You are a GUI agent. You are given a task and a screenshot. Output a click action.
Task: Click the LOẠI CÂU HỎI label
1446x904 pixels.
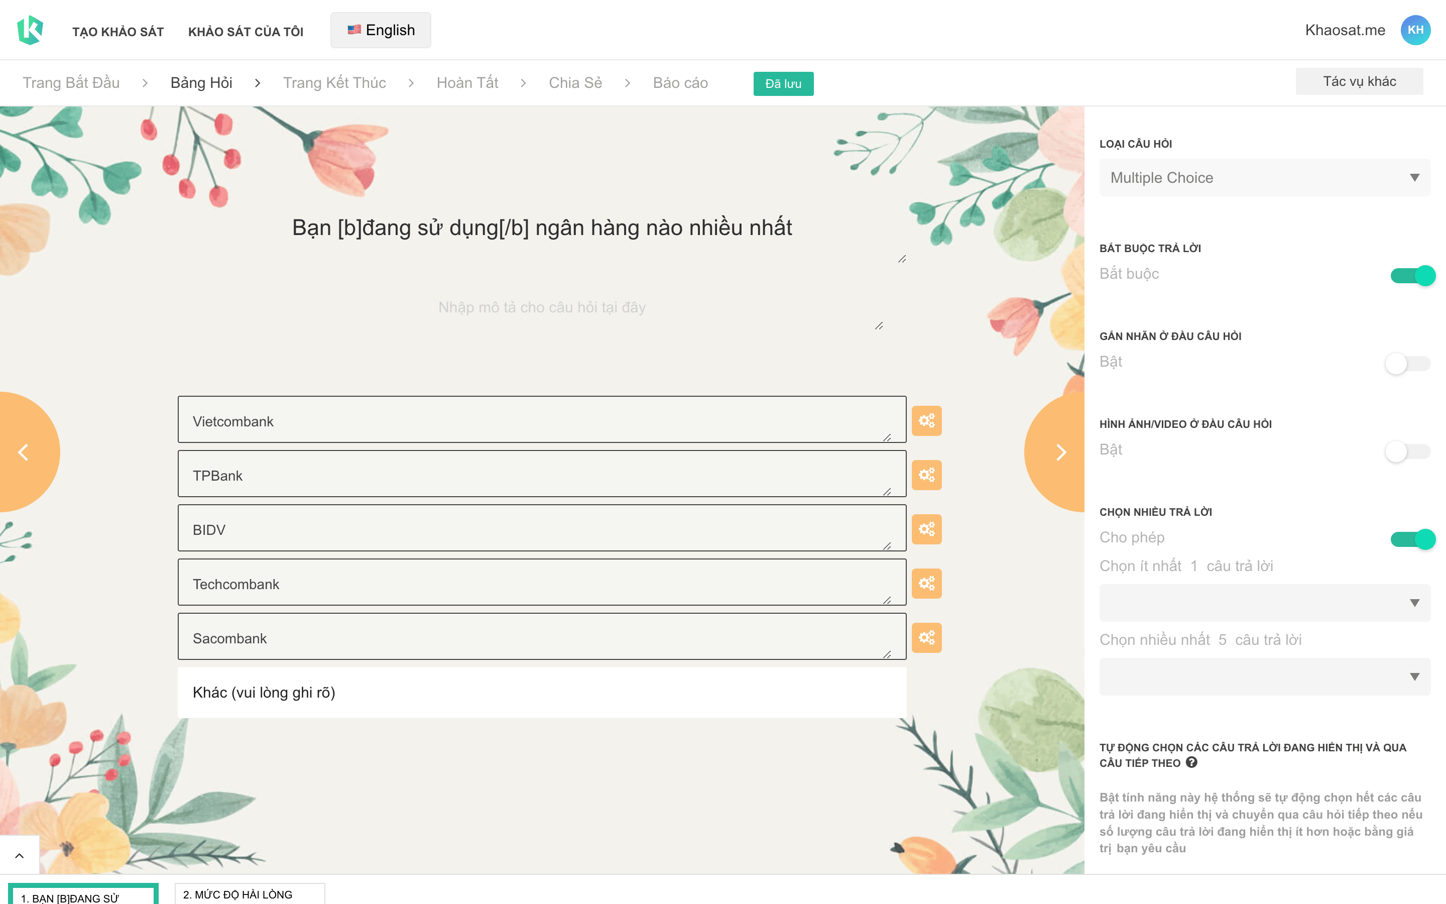pos(1135,144)
